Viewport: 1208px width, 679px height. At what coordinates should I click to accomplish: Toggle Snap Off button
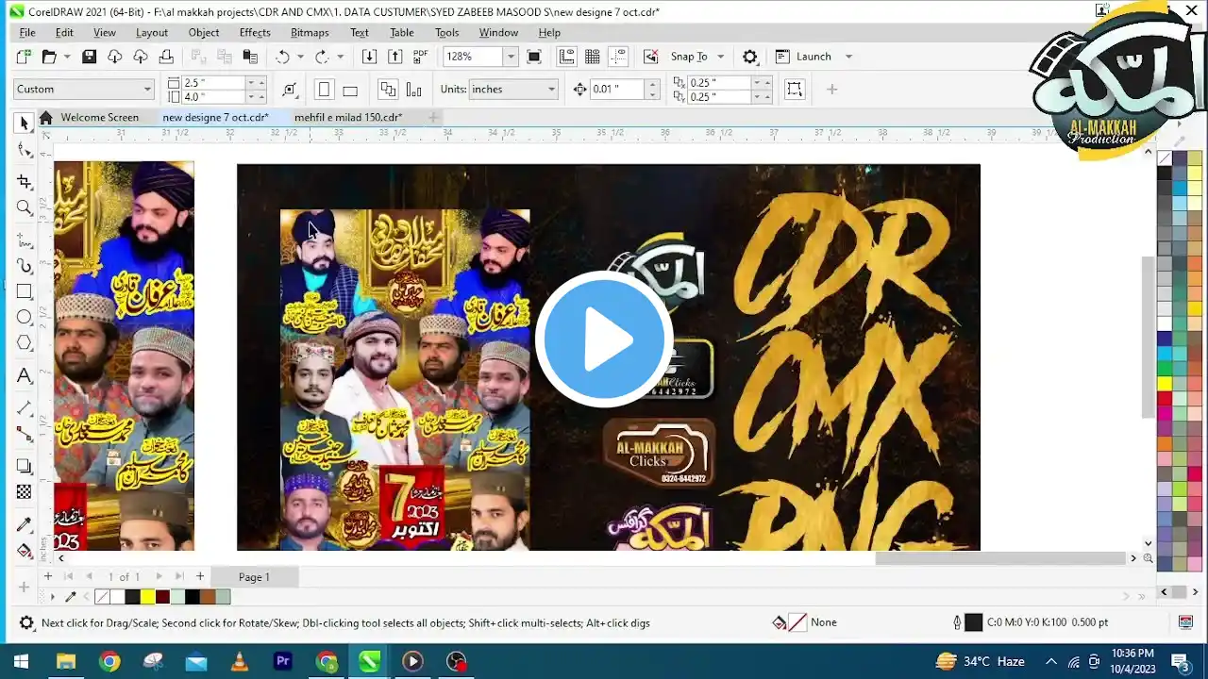click(650, 57)
